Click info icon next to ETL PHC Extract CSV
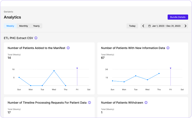Image resolution: width=192 pixels, height=118 pixels. pos(36,38)
